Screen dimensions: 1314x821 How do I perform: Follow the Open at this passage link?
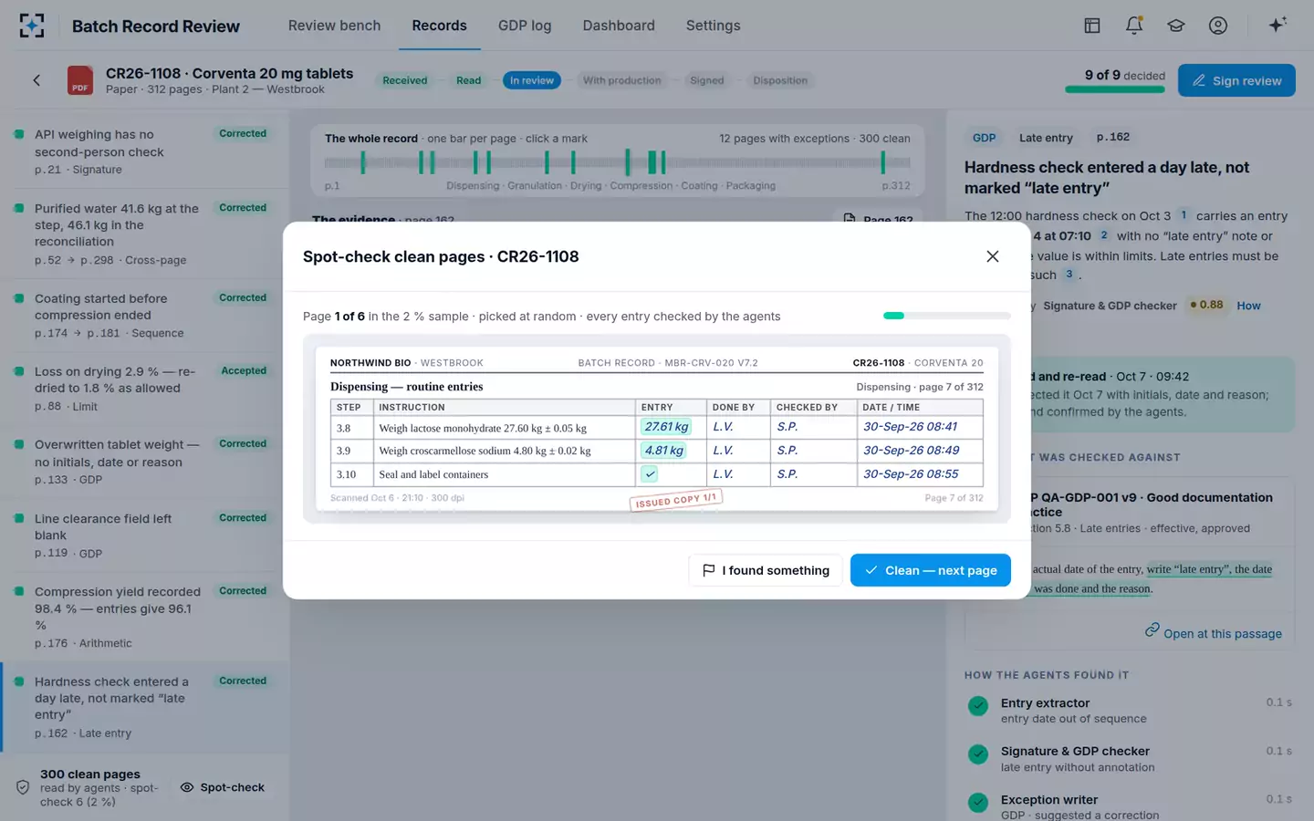[1214, 633]
